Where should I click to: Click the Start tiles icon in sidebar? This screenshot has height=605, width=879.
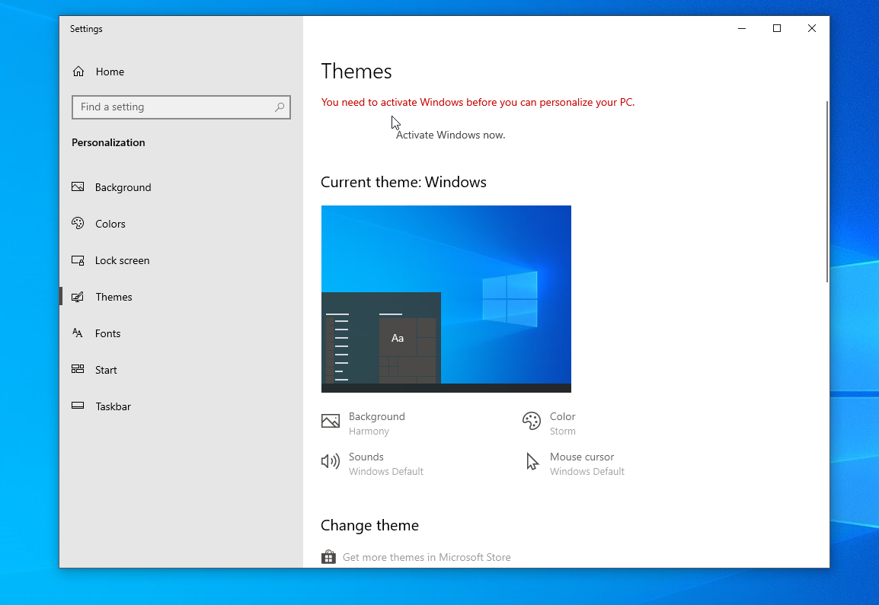(78, 369)
